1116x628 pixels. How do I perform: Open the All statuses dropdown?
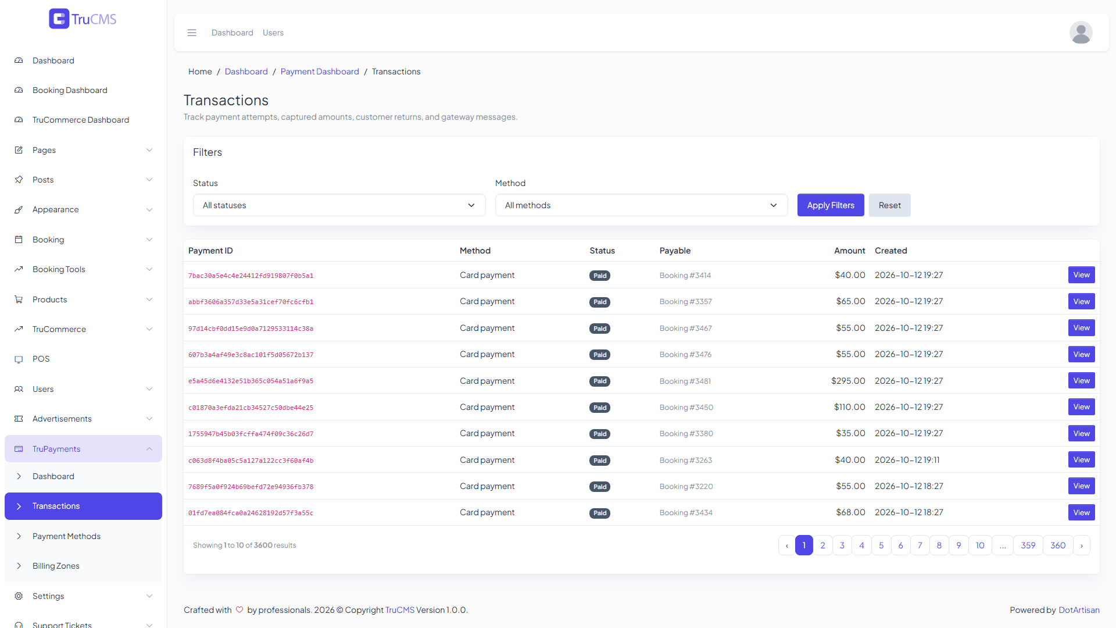tap(339, 205)
